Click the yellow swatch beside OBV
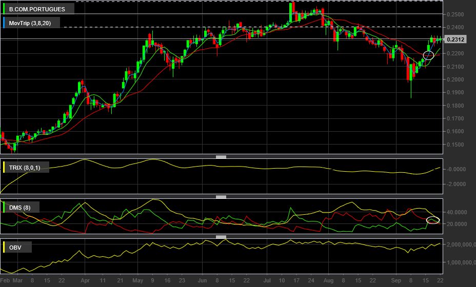Image resolution: width=476 pixels, height=287 pixels. point(4,247)
